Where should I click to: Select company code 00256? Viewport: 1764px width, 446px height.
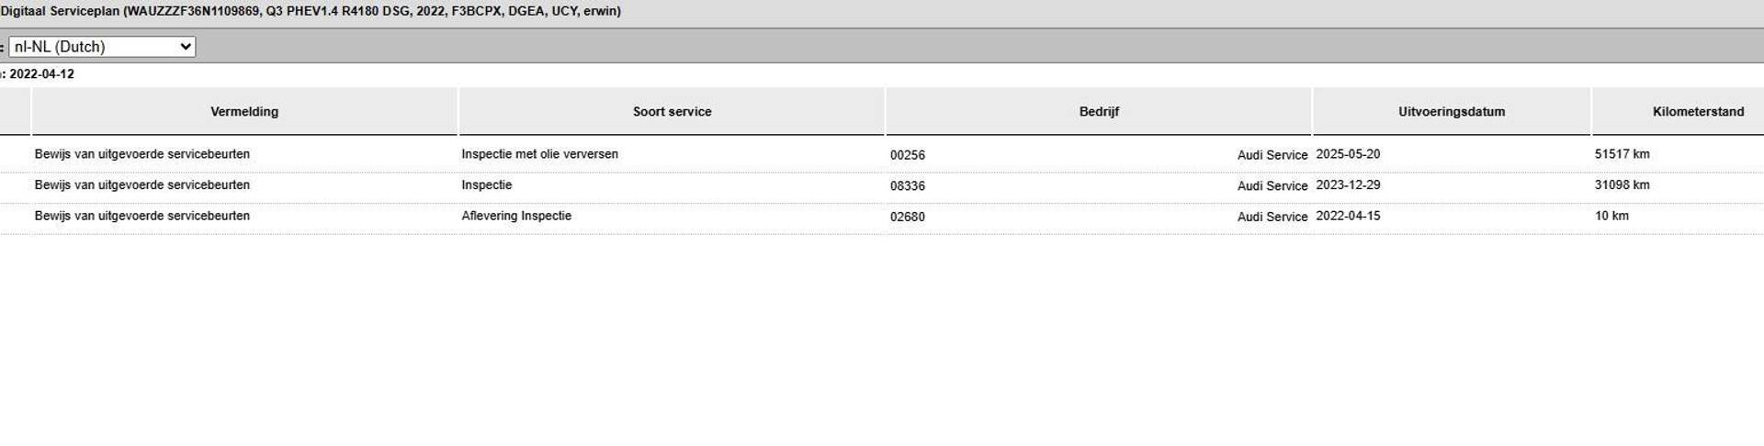click(908, 155)
